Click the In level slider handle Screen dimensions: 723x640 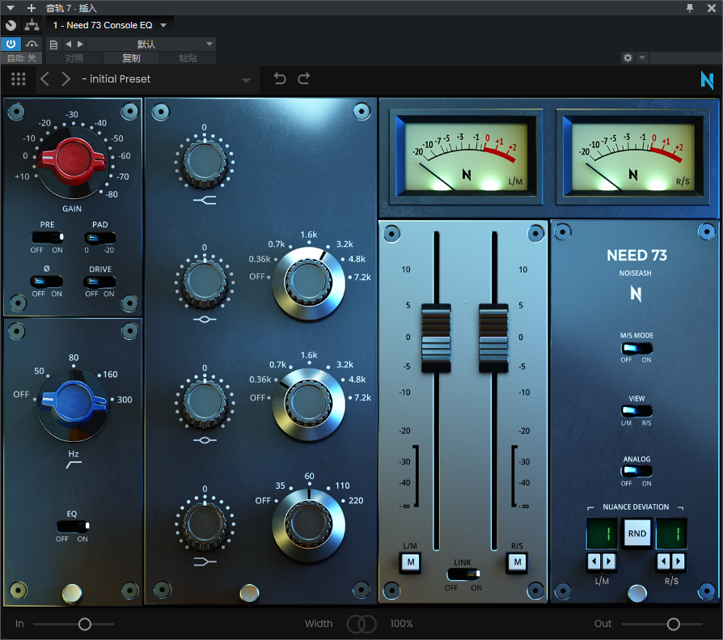click(84, 624)
